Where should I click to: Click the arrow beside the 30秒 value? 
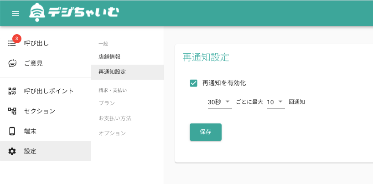[227, 102]
